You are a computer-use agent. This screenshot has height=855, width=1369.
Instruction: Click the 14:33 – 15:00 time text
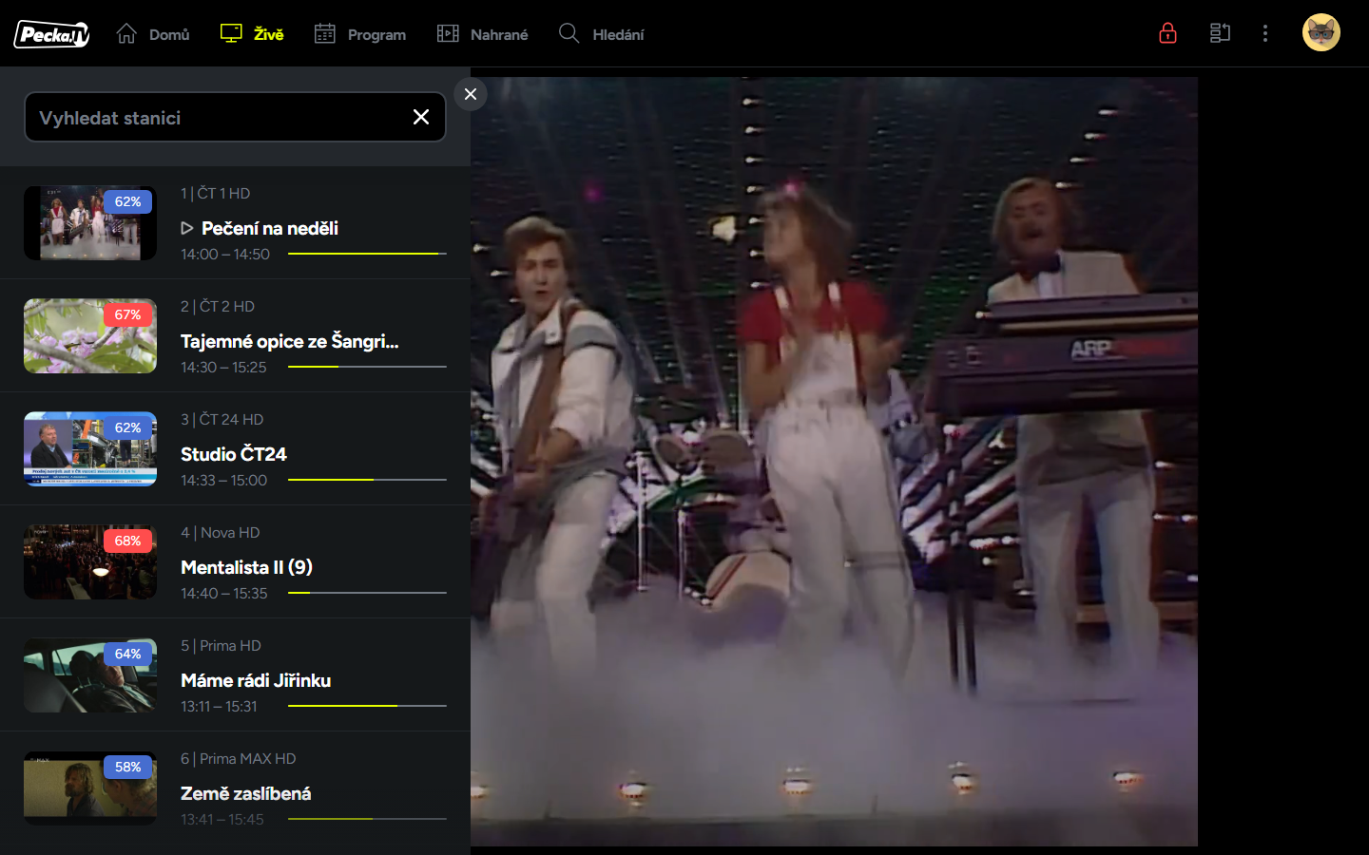[224, 480]
